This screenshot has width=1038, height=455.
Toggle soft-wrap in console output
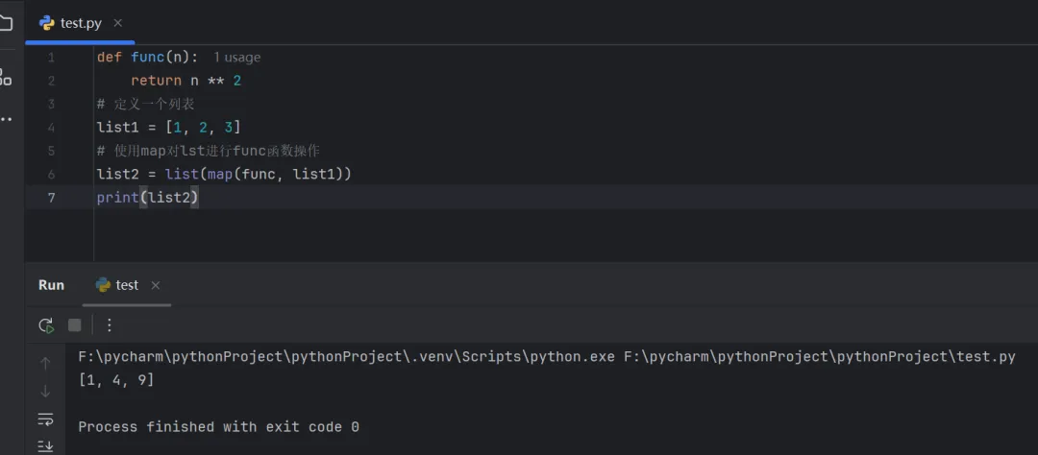pos(45,419)
